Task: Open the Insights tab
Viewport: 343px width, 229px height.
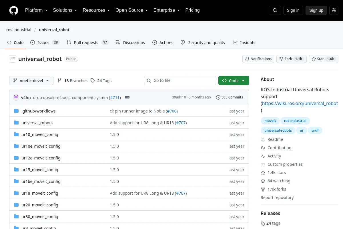Action: 244,42
